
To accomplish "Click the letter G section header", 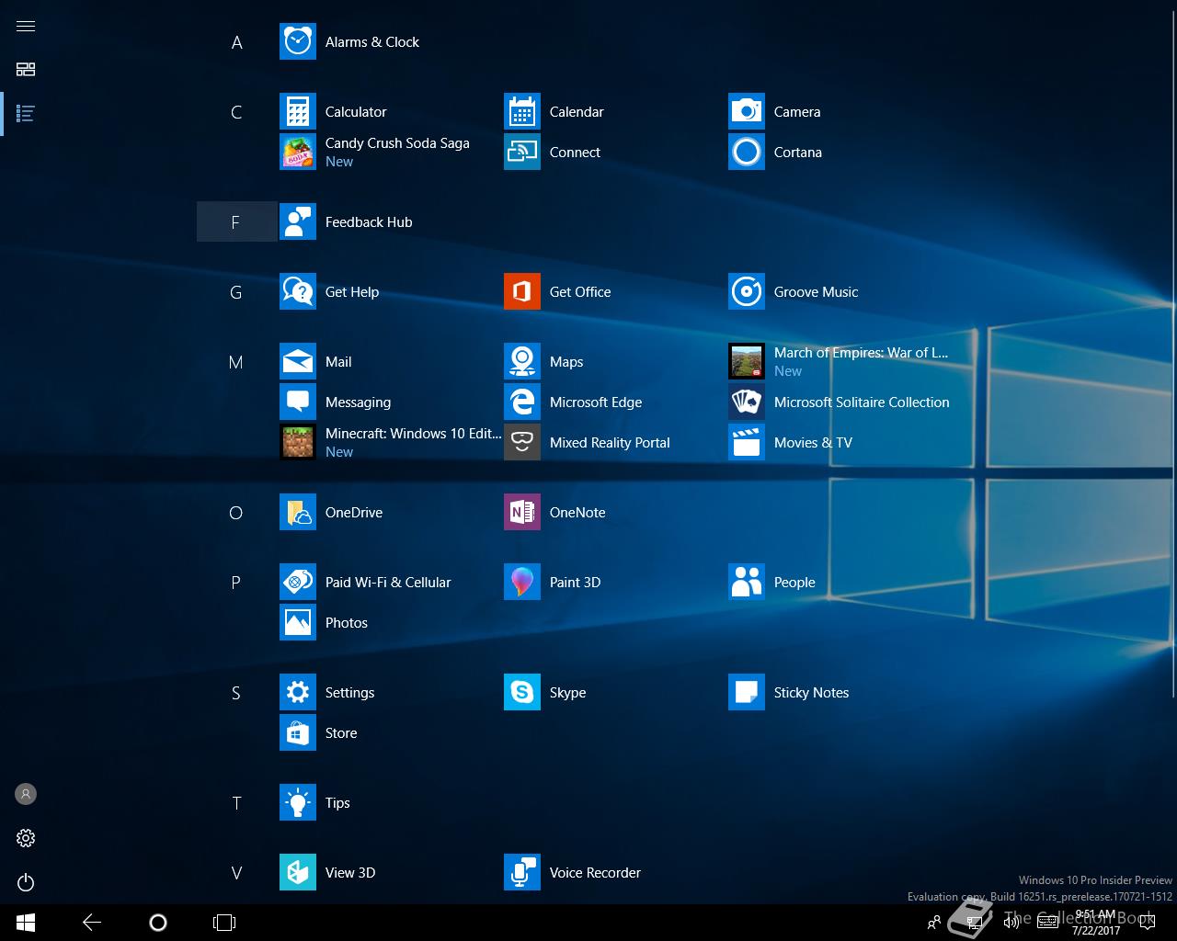I will 236,292.
